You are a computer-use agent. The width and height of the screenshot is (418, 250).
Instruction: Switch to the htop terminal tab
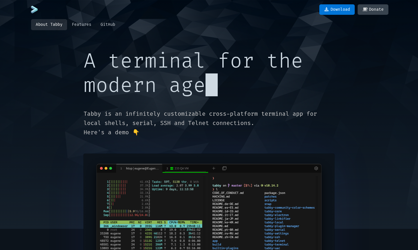(x=140, y=168)
